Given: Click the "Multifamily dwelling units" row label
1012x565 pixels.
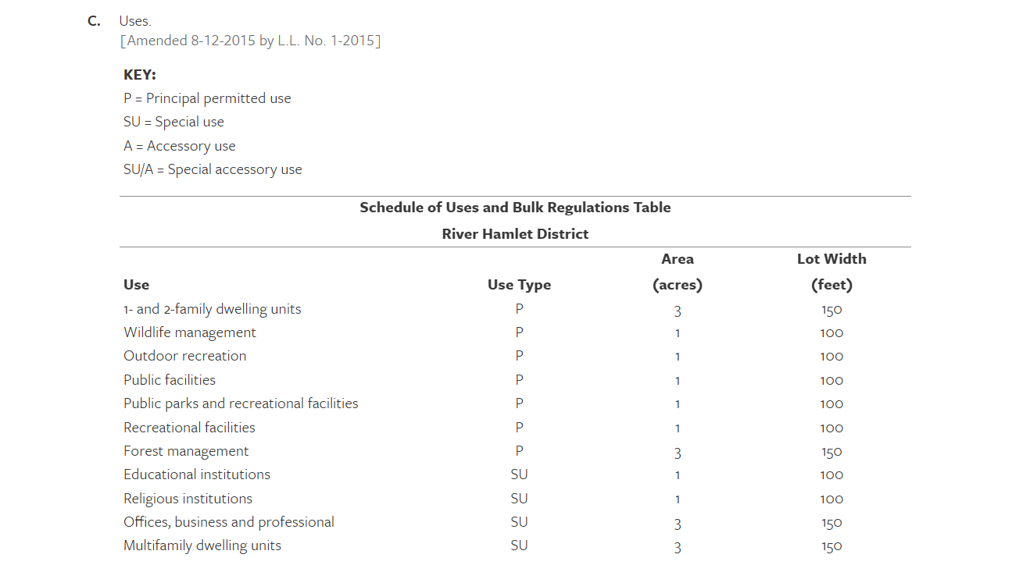Looking at the screenshot, I should [202, 545].
